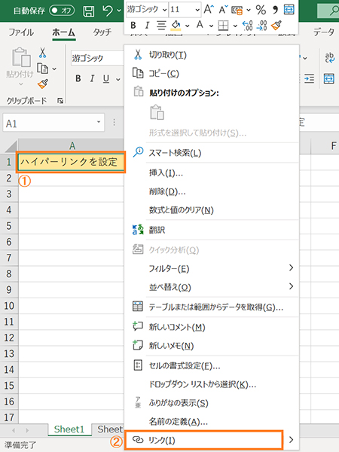Click Increase Font Size in mini toolbar

[209, 10]
